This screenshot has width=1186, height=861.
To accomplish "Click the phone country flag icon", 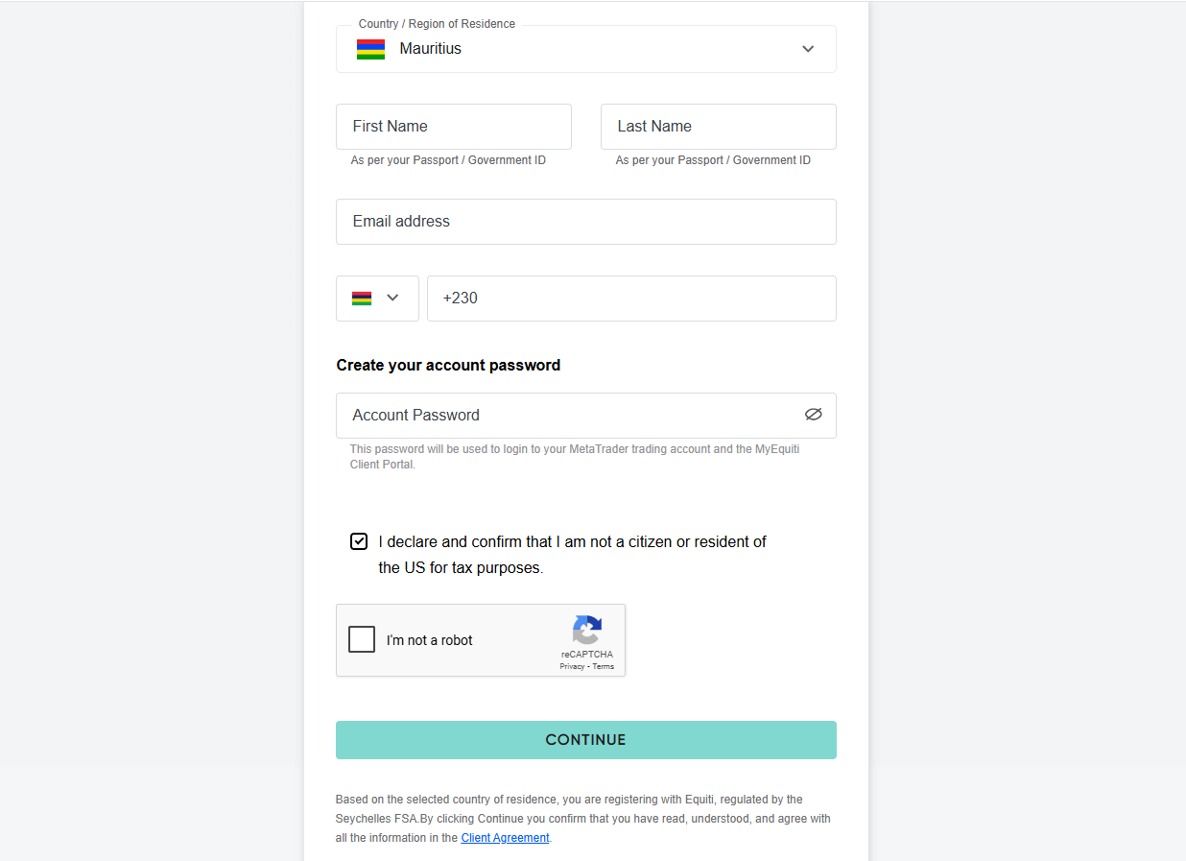I will (x=362, y=298).
